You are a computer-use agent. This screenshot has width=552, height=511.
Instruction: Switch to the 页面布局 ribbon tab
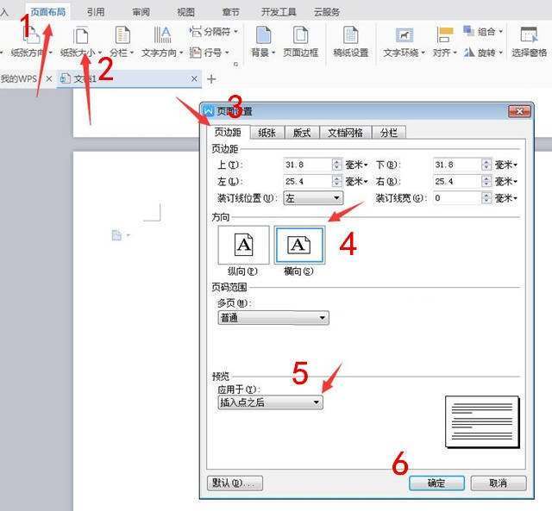[x=48, y=12]
